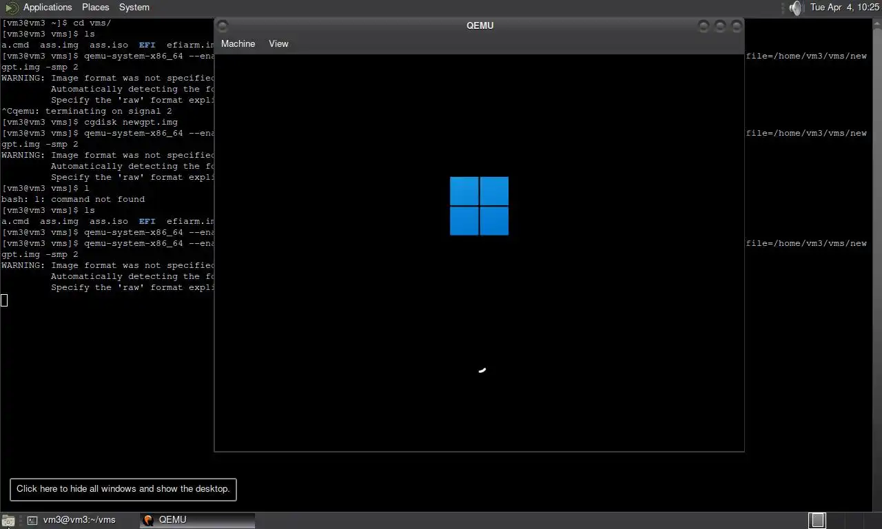Open the Places menu
This screenshot has width=882, height=529.
(x=96, y=7)
